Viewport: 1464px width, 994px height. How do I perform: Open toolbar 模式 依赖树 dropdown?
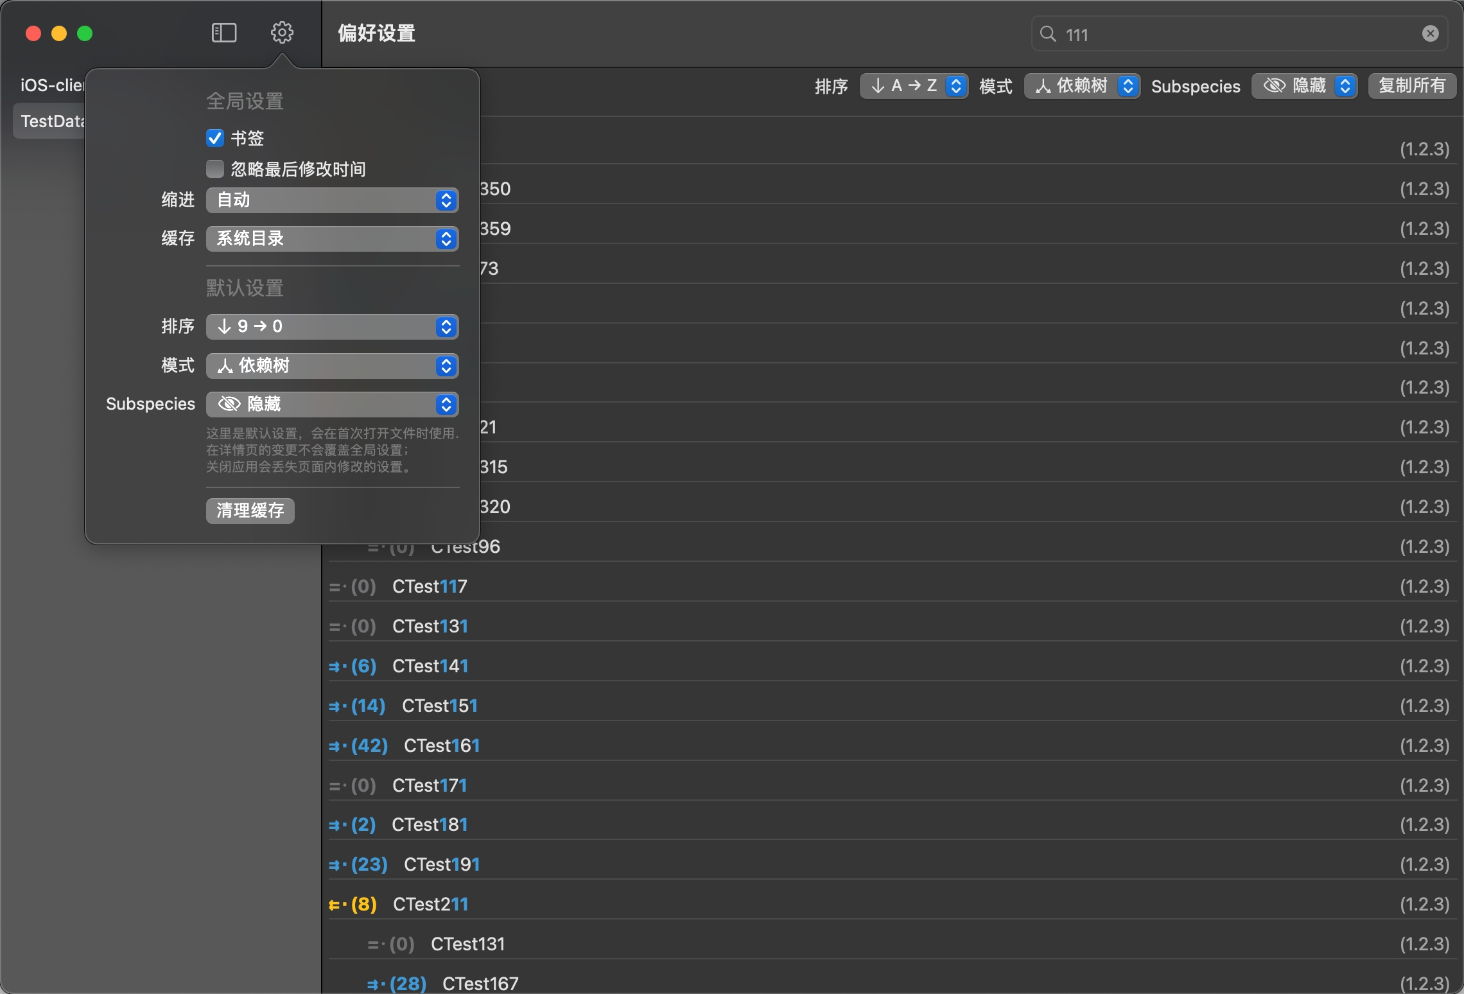point(1081,86)
